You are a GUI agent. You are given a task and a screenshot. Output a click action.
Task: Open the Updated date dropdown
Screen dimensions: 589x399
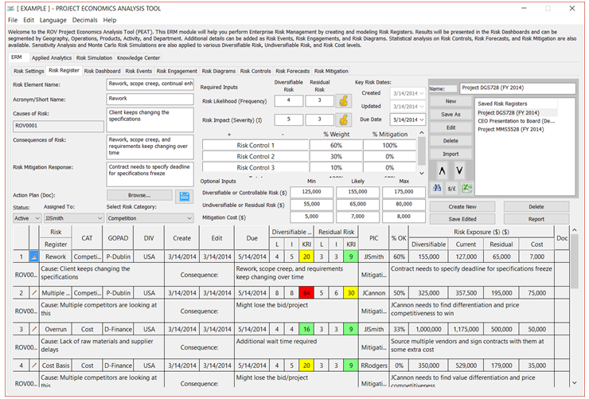(x=422, y=107)
